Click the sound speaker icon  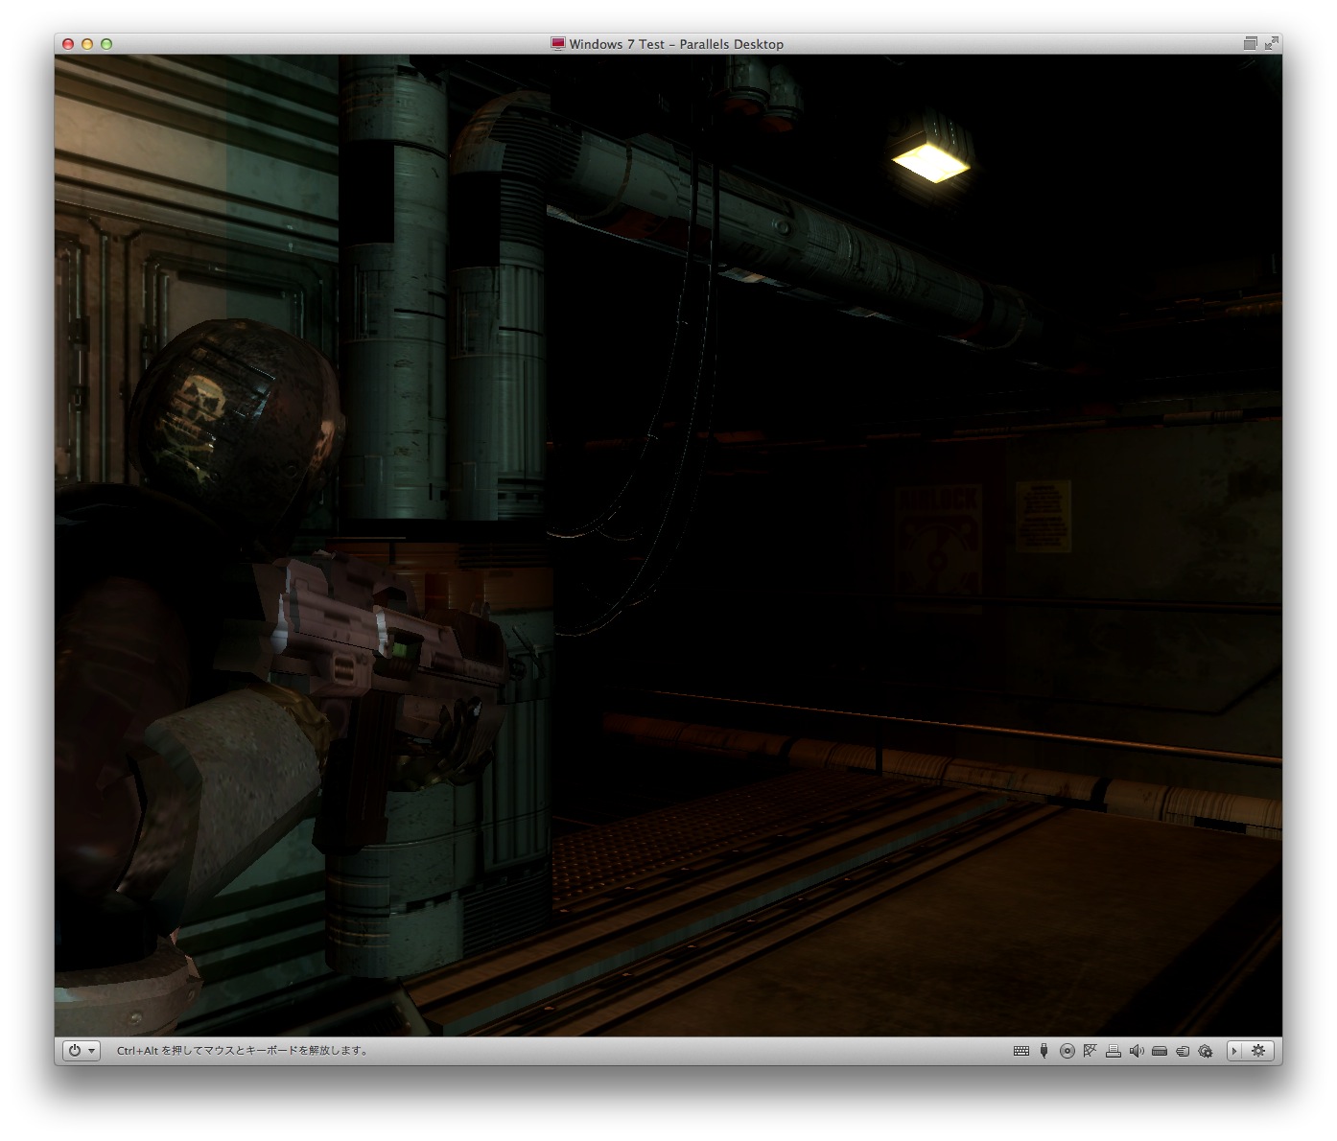point(1137,1051)
